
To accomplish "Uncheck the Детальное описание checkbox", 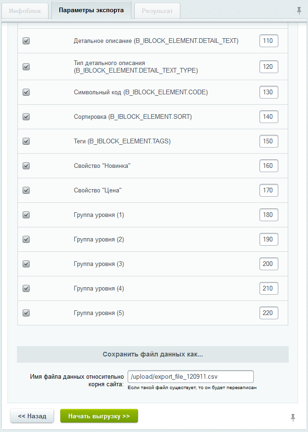I will click(x=26, y=41).
